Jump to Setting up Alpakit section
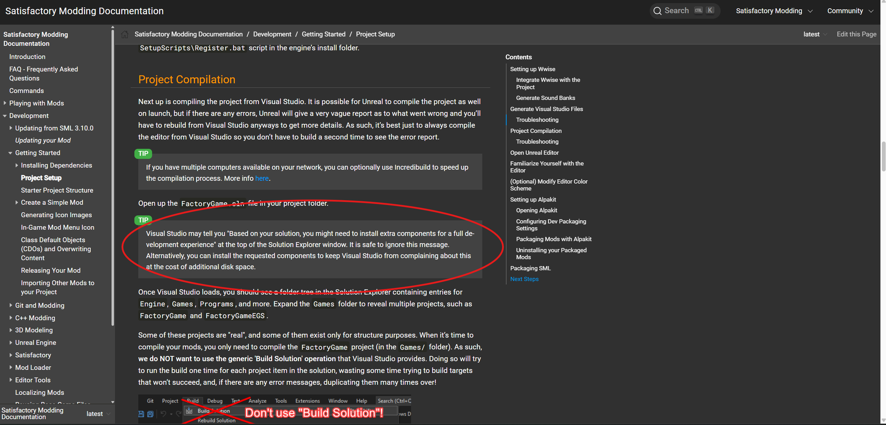 (533, 199)
